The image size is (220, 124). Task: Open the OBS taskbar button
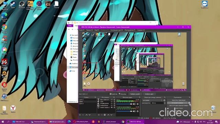coord(135,122)
